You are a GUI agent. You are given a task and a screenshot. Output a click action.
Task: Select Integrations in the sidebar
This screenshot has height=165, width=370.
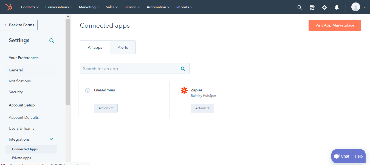pos(19,139)
